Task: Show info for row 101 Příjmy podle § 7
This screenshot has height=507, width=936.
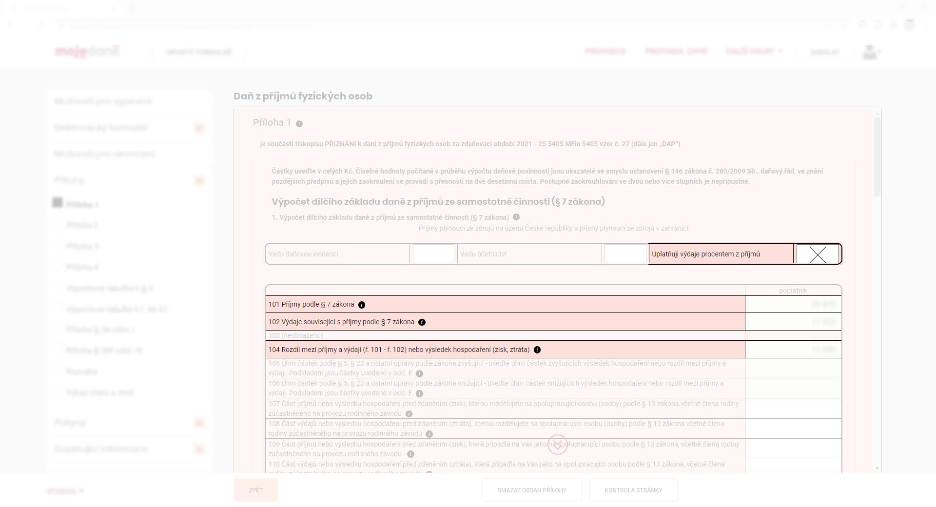Action: coord(362,305)
